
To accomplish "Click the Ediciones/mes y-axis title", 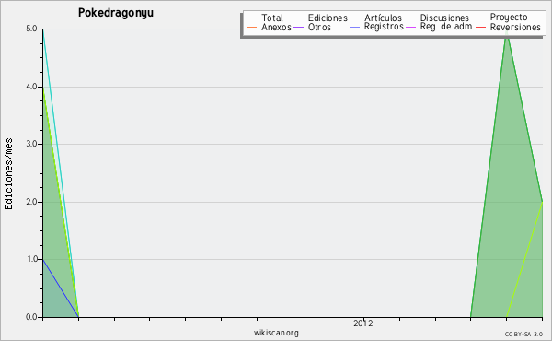I will click(x=8, y=173).
